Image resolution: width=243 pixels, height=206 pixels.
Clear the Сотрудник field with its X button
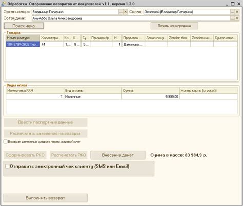coord(237,18)
